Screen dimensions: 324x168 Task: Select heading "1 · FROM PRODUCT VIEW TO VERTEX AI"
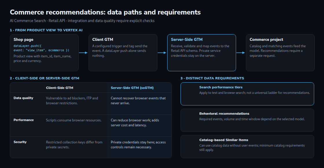[x=46, y=30]
